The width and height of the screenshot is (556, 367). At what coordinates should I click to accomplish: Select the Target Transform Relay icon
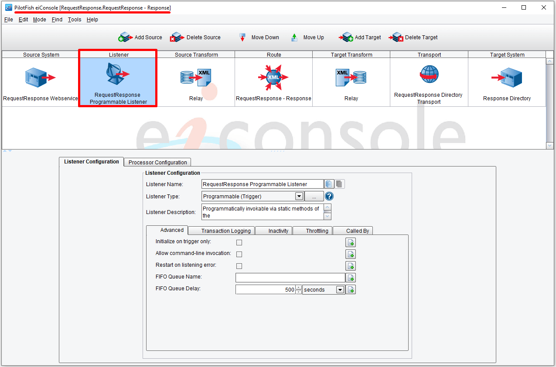(x=351, y=78)
